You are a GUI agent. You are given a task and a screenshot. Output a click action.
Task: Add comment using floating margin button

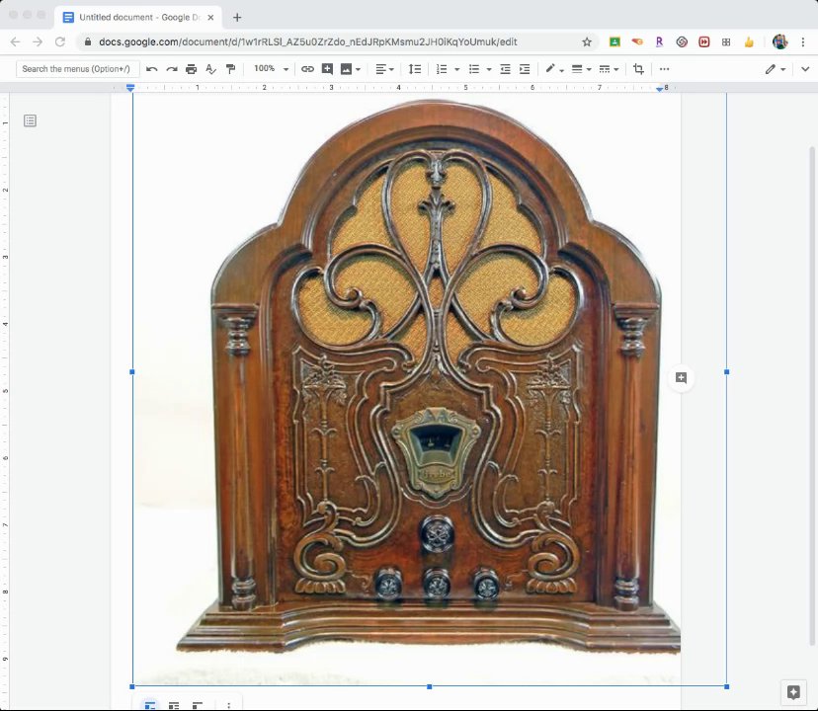[681, 377]
